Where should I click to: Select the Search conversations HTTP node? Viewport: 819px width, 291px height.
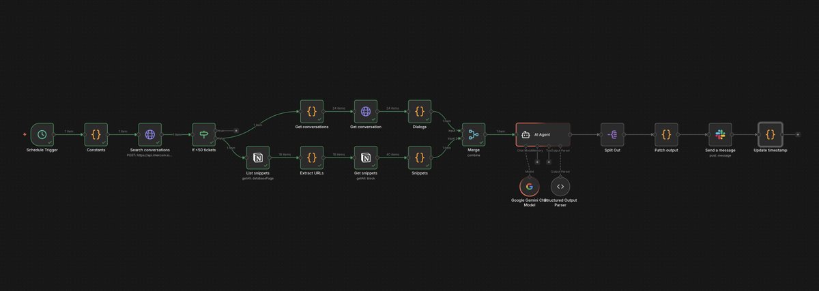(x=150, y=134)
